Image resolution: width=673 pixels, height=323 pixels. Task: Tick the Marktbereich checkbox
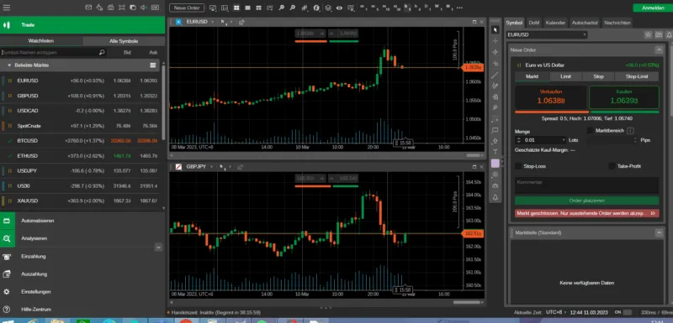(591, 130)
